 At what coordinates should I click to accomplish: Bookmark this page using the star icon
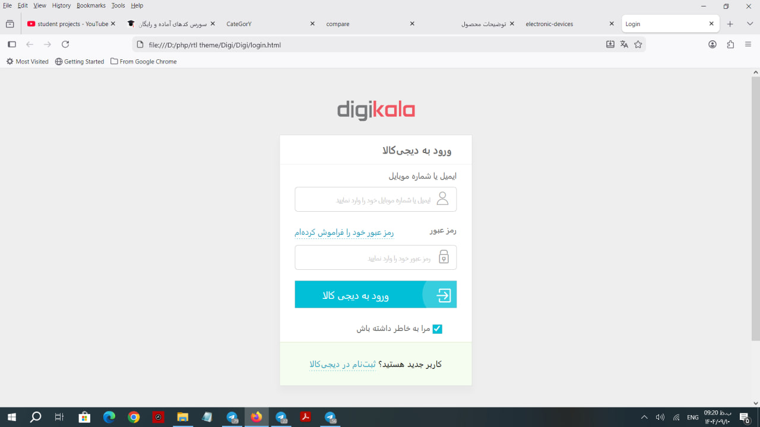(638, 44)
